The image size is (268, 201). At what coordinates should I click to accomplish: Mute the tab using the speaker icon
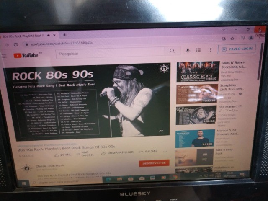tap(49, 35)
